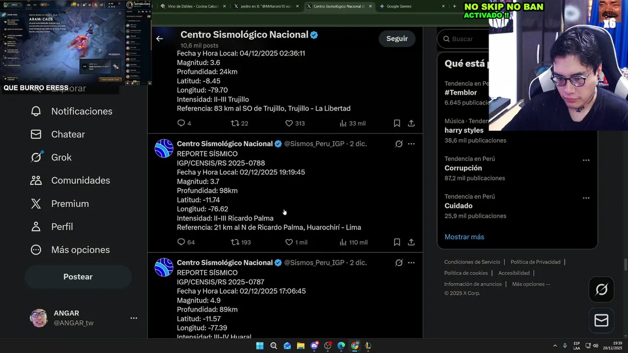This screenshot has height=353, width=628.
Task: Open Condiciones de Servicio link
Action: (472, 262)
